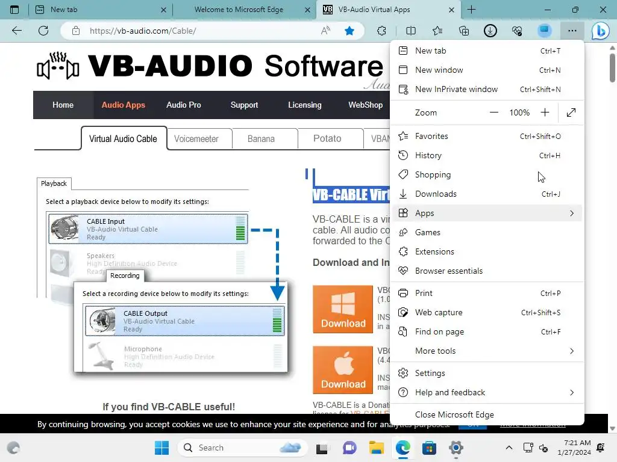This screenshot has width=617, height=462.
Task: Open Settings from the Edge menu
Action: coord(487,373)
